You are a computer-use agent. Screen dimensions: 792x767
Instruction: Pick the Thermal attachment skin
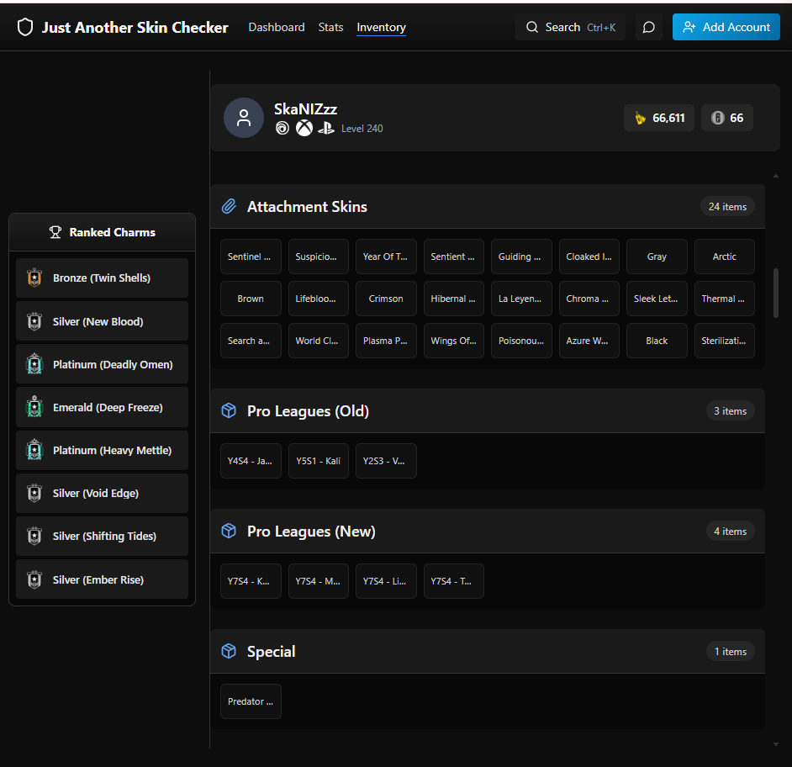[x=724, y=299]
